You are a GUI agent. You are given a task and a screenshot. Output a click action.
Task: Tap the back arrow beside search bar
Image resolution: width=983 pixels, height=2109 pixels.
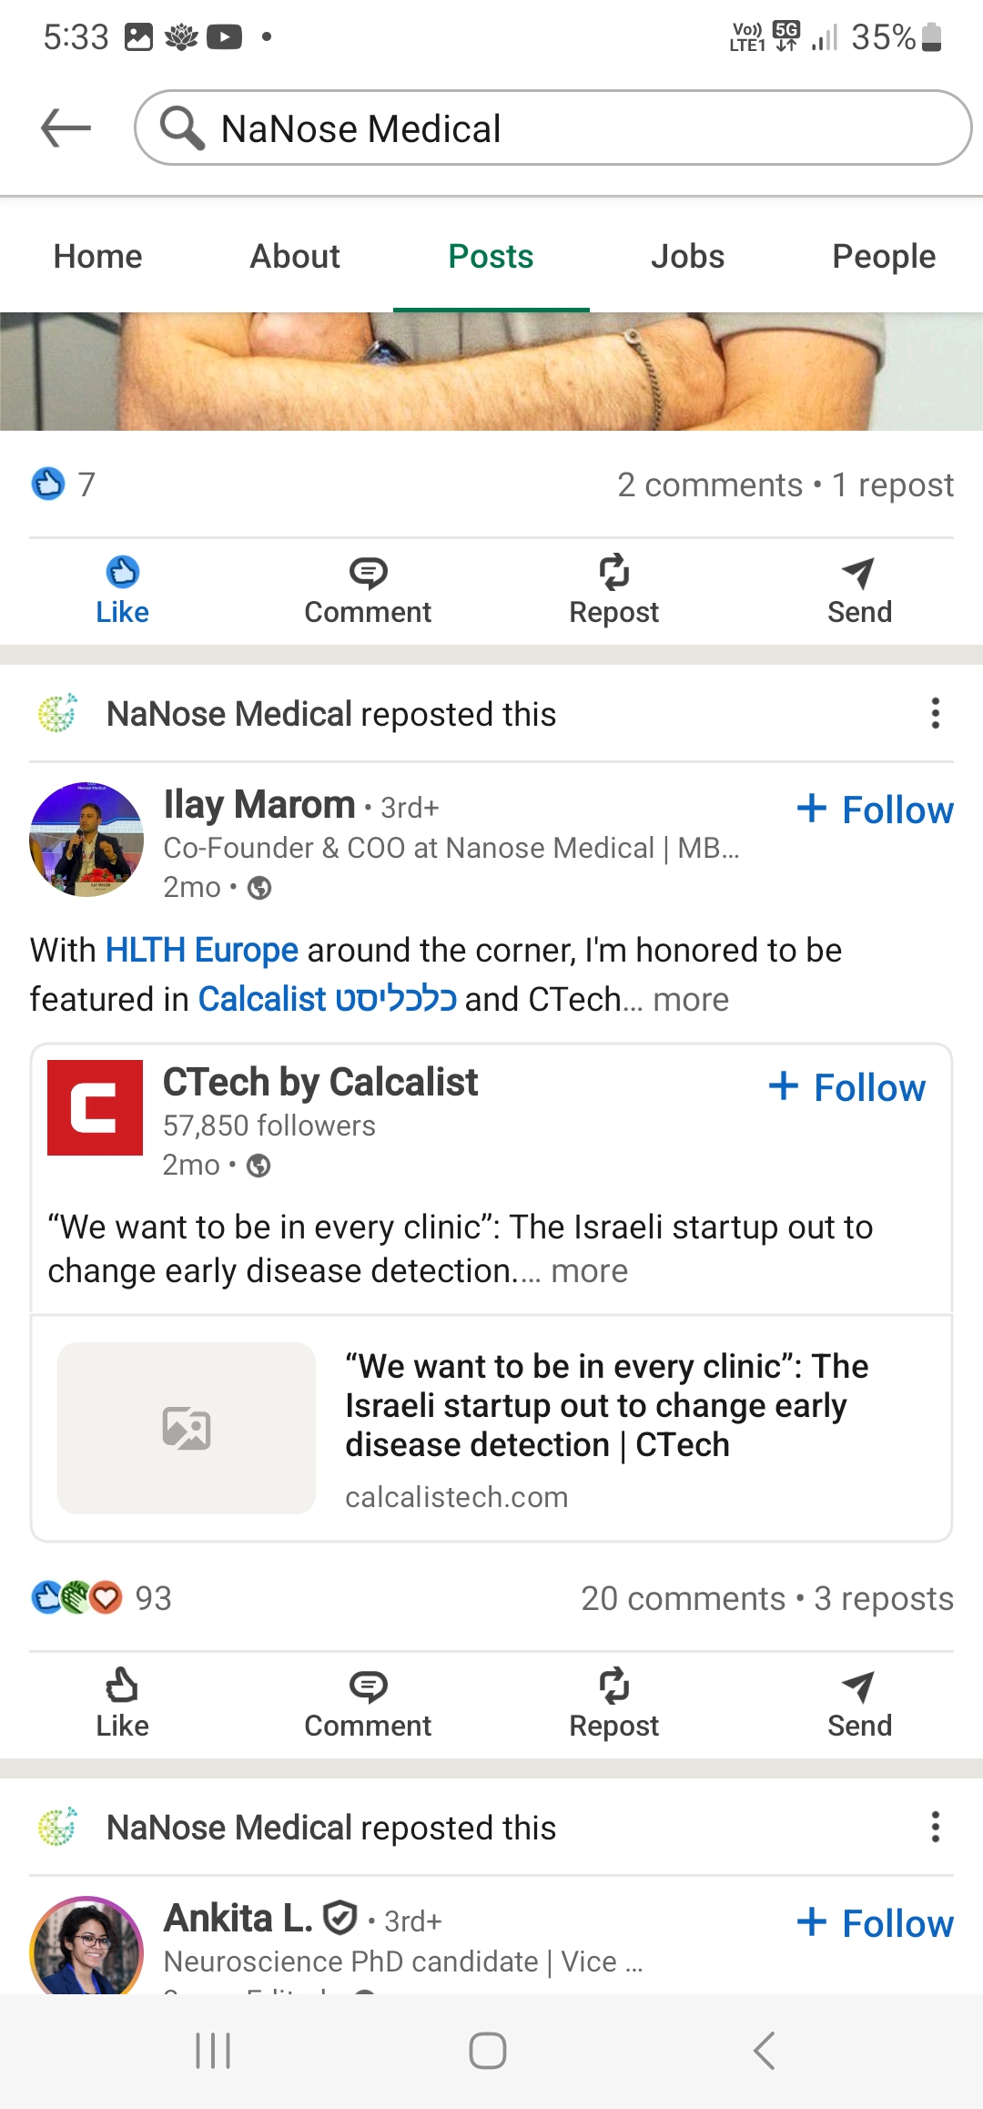point(66,127)
